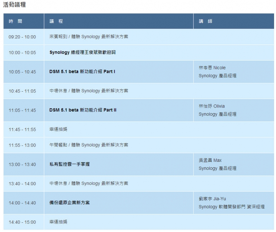Click speaker name Nicole
This screenshot has height=232, width=276.
pos(212,68)
